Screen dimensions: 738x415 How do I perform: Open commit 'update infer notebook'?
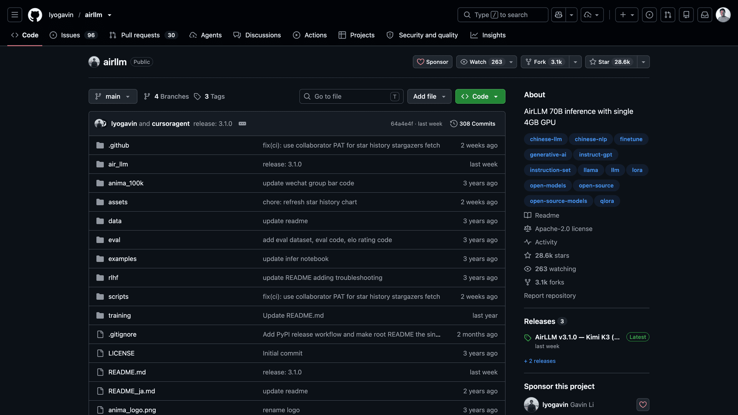click(296, 259)
